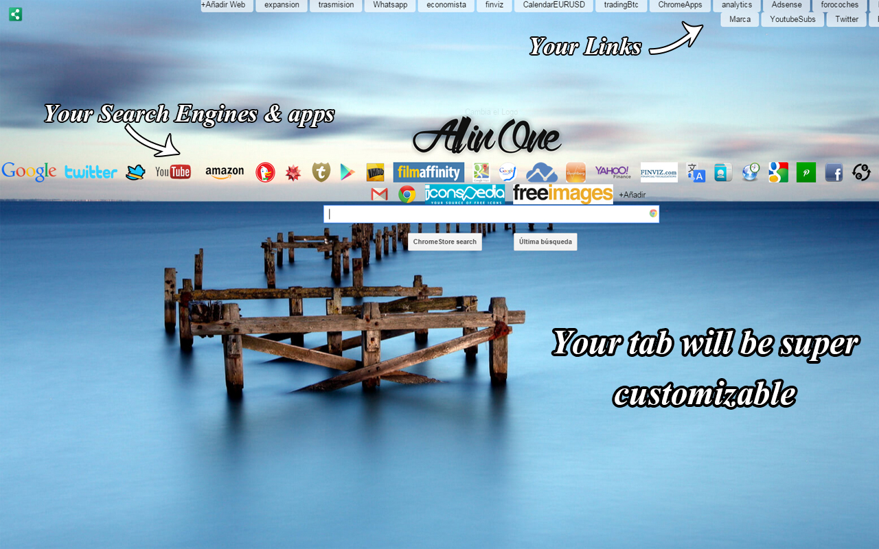Screen dimensions: 879x549
Task: Choose the filmaffinity search engine
Action: (429, 172)
